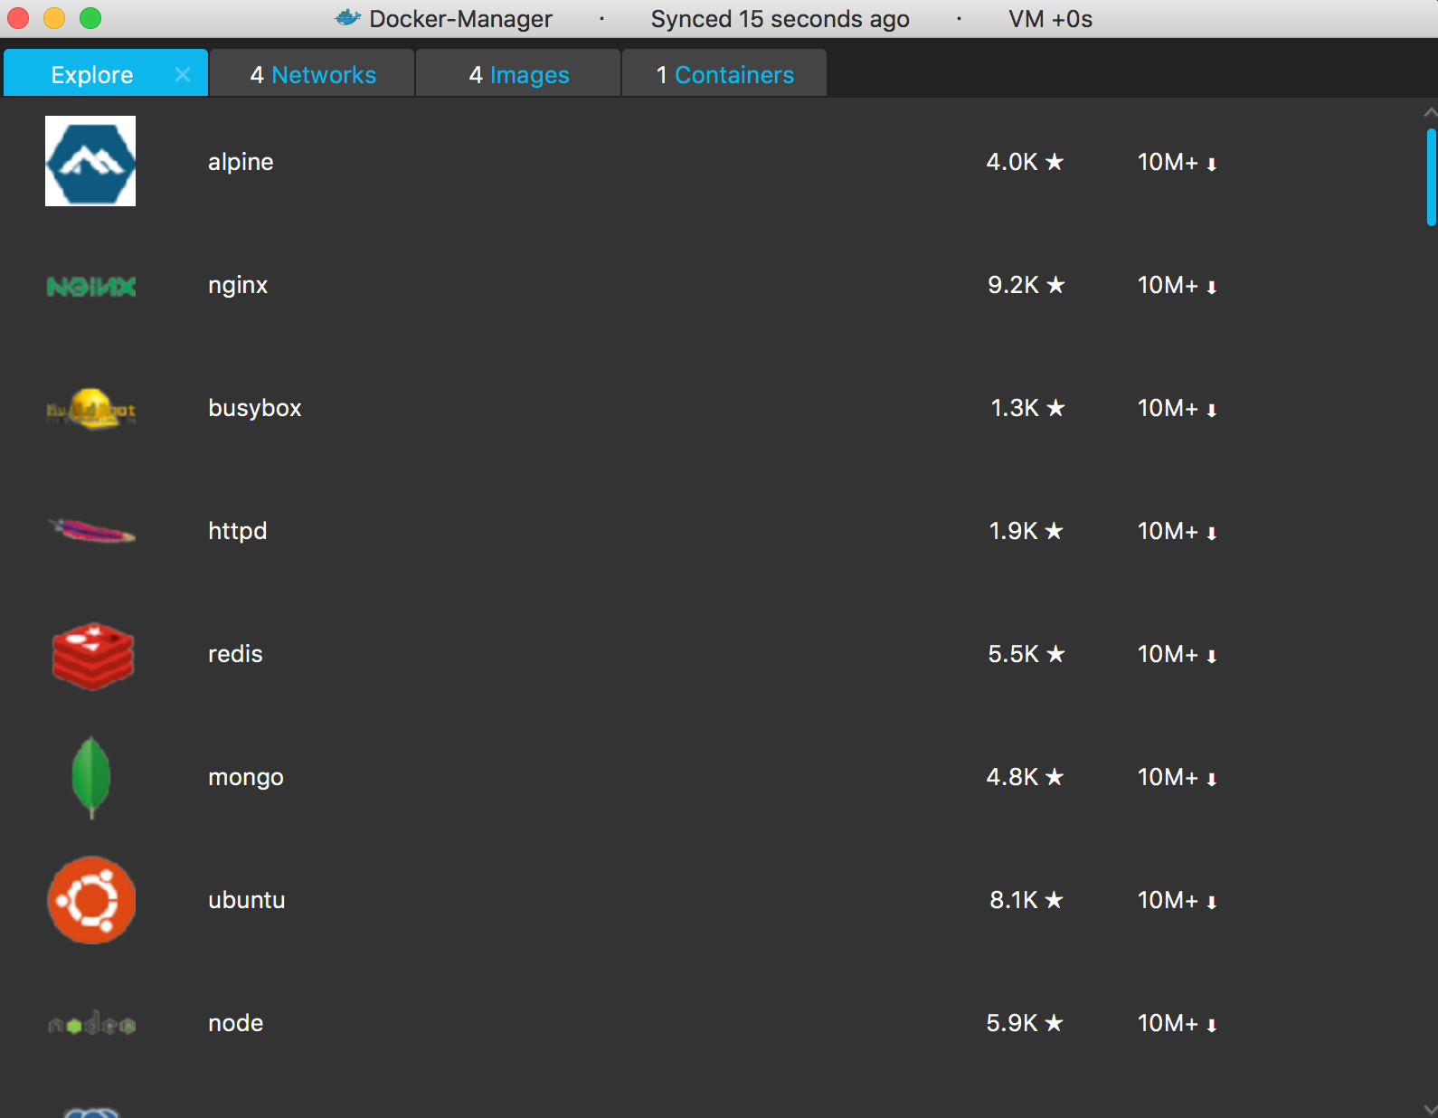
Task: Open the 4 Networks tab
Action: (313, 74)
